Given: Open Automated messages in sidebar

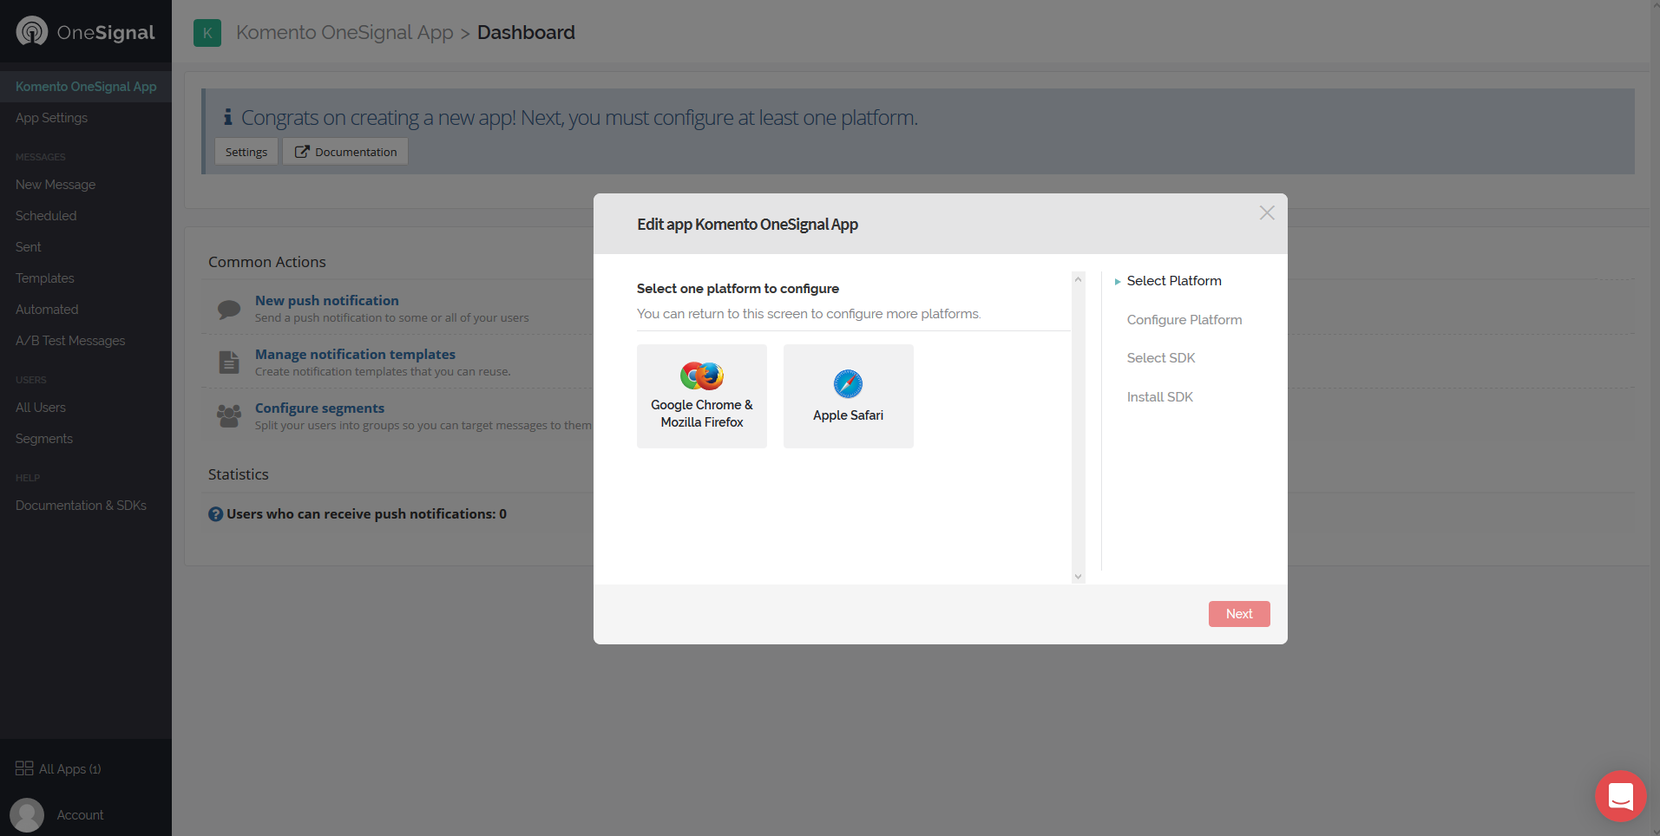Looking at the screenshot, I should pyautogui.click(x=47, y=310).
